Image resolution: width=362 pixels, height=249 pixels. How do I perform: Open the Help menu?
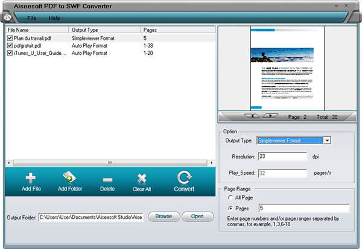pos(54,18)
